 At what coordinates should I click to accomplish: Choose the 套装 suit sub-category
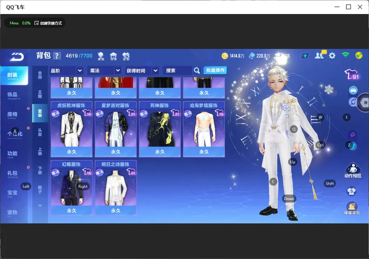coord(40,113)
